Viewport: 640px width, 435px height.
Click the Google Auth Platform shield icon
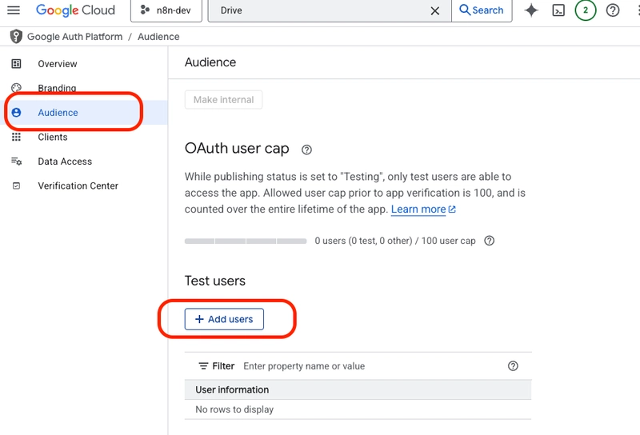tap(16, 36)
